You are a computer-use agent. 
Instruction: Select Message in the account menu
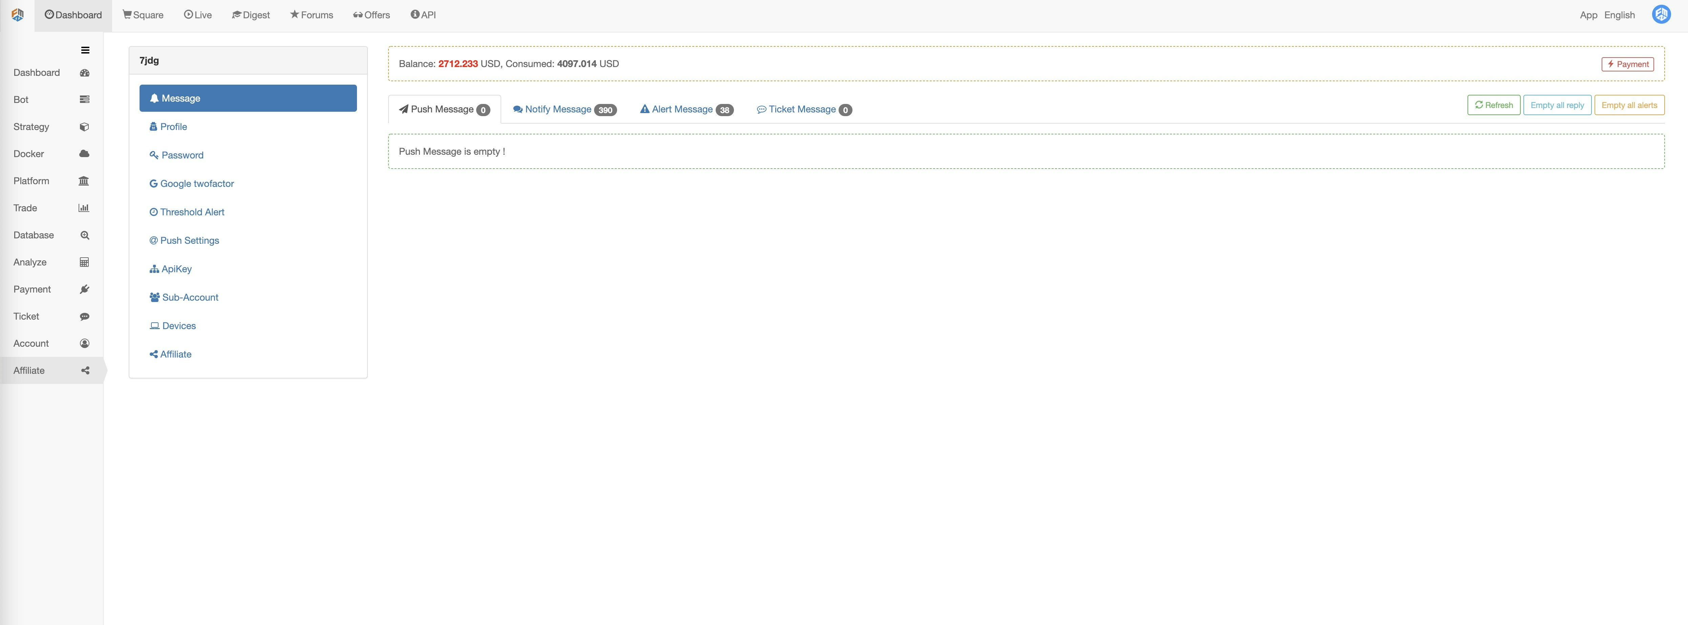(x=248, y=98)
